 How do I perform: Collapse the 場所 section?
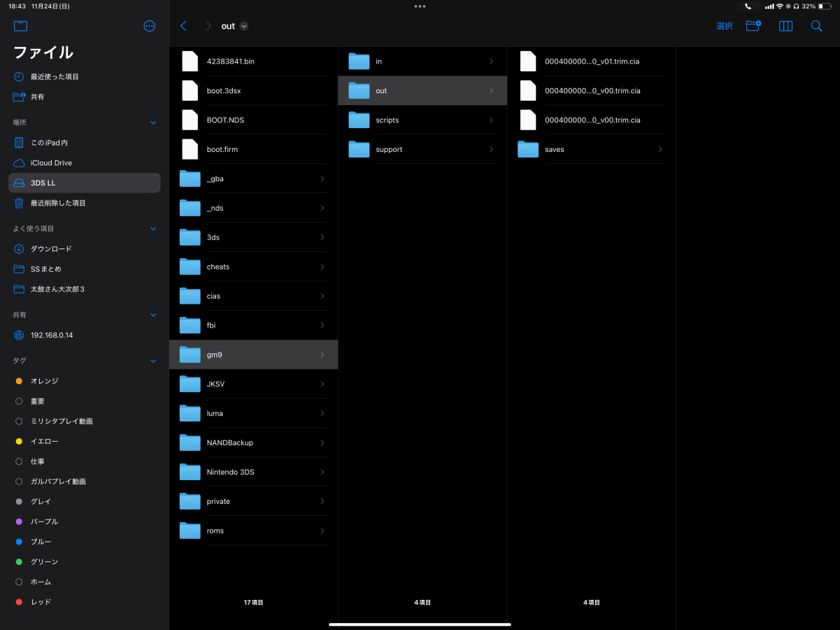click(x=153, y=122)
